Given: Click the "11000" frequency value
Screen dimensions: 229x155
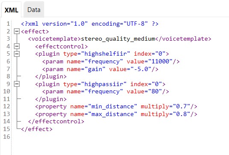Looking at the screenshot, I should tap(161, 61).
